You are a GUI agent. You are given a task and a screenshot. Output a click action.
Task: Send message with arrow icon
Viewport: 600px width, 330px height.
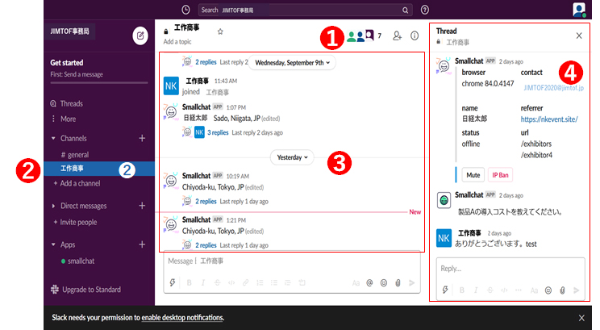tap(412, 283)
